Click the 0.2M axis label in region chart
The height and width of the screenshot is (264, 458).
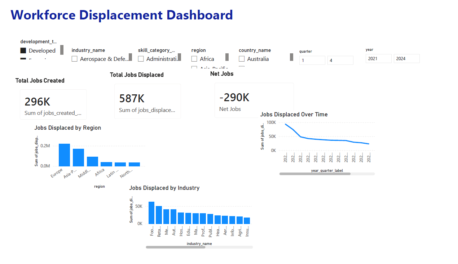pyautogui.click(x=45, y=146)
